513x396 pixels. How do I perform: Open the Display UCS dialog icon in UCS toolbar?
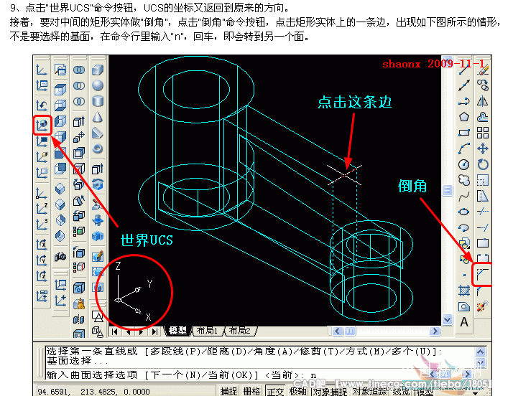(42, 85)
